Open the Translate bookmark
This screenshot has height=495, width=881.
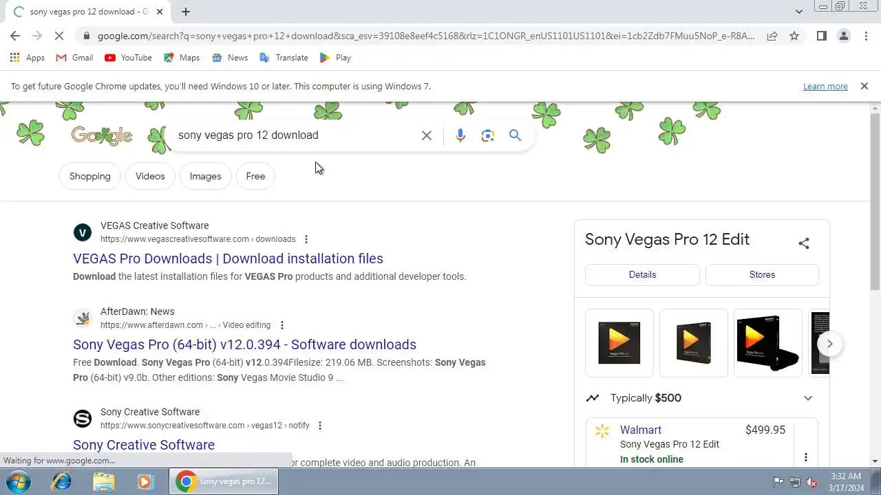[284, 58]
